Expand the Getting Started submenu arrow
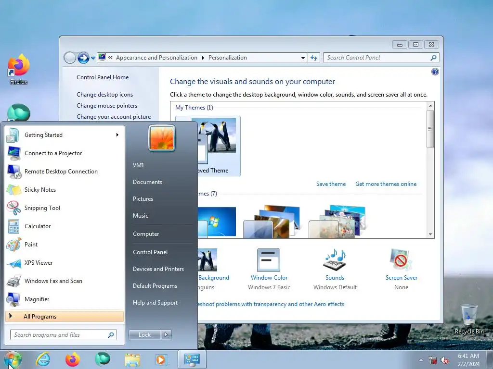 pyautogui.click(x=117, y=135)
